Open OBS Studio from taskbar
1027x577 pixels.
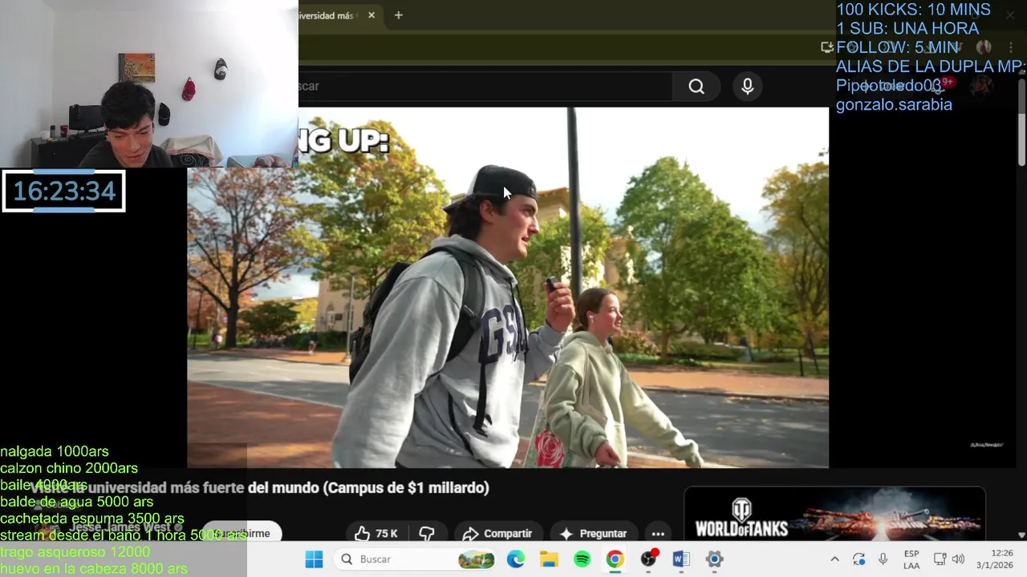(x=648, y=559)
